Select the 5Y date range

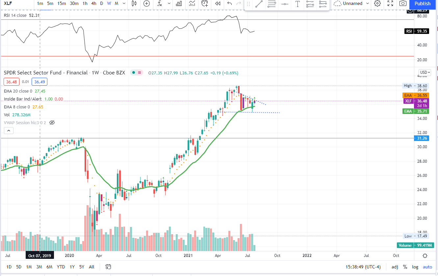point(82,267)
